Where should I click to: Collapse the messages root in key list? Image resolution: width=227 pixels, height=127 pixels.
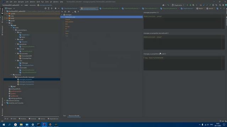62,15
